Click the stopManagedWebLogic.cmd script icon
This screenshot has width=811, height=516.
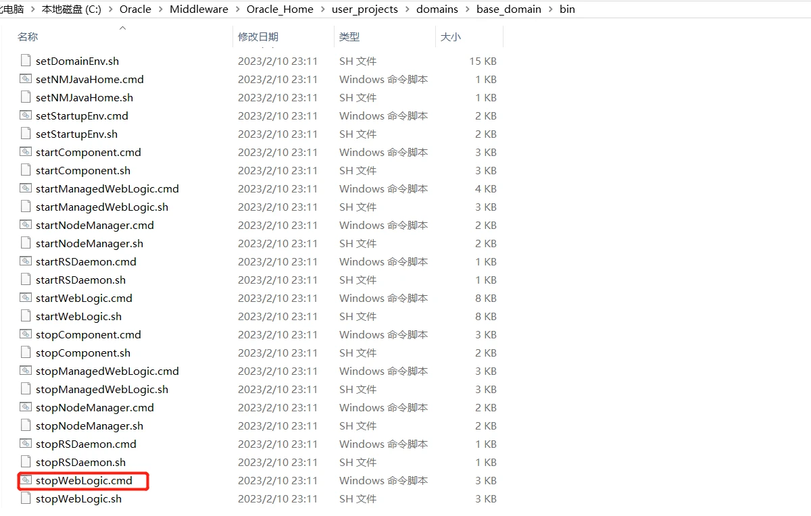click(26, 371)
